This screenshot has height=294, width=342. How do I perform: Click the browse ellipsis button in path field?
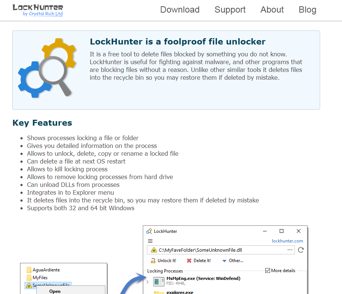(x=290, y=250)
